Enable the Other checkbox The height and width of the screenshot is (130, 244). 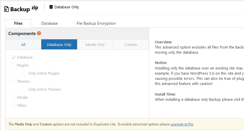[13, 106]
